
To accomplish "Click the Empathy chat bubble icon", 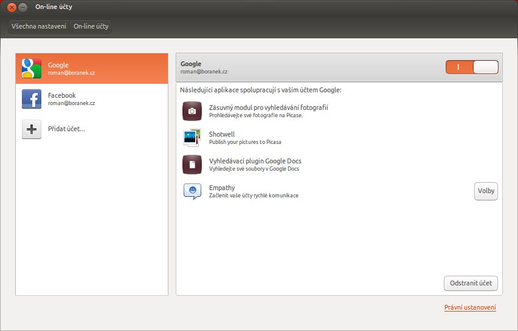I will click(192, 191).
